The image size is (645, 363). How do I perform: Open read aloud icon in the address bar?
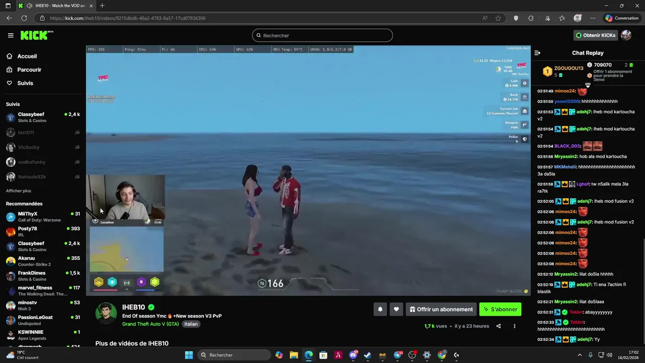[x=485, y=18]
